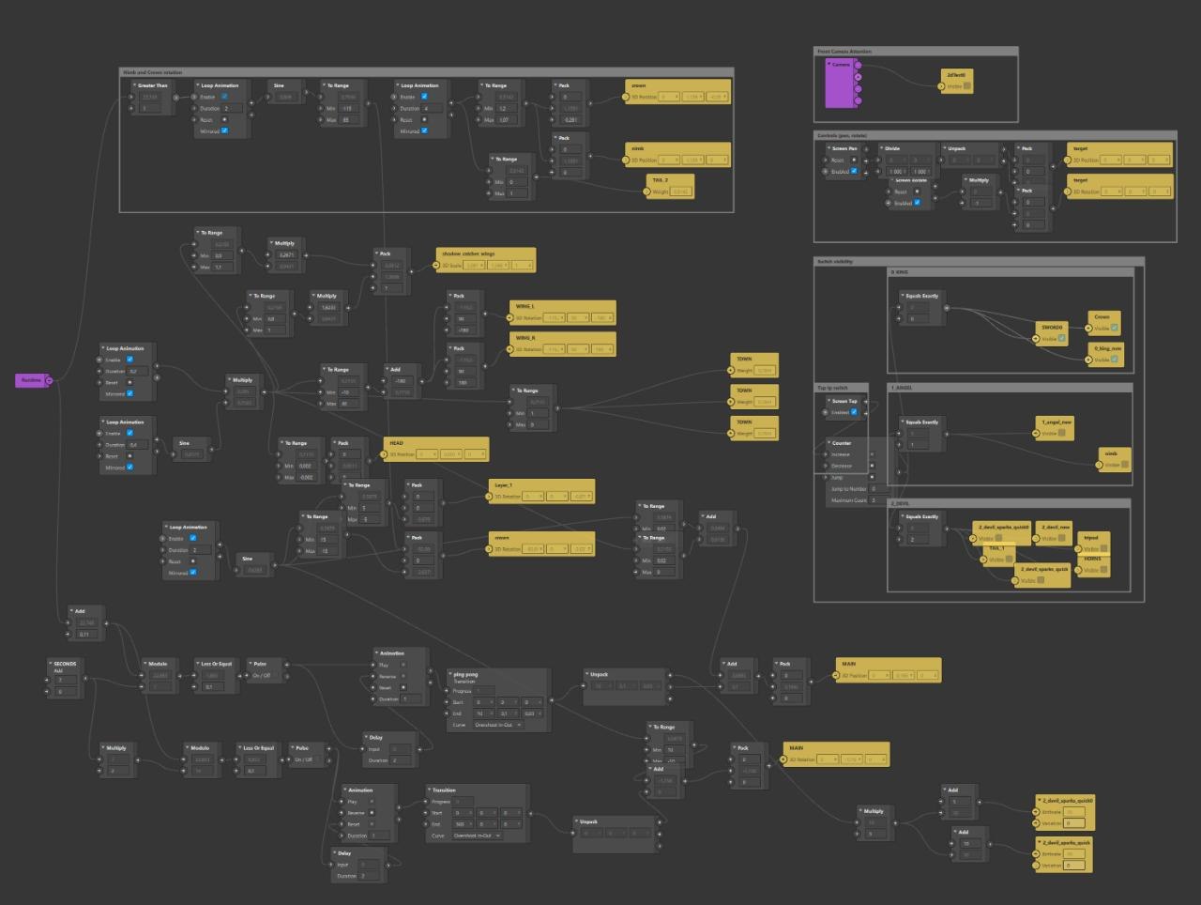Toggle Enable on Loop Animation with Duration 0,2
The width and height of the screenshot is (1201, 905).
pos(130,360)
